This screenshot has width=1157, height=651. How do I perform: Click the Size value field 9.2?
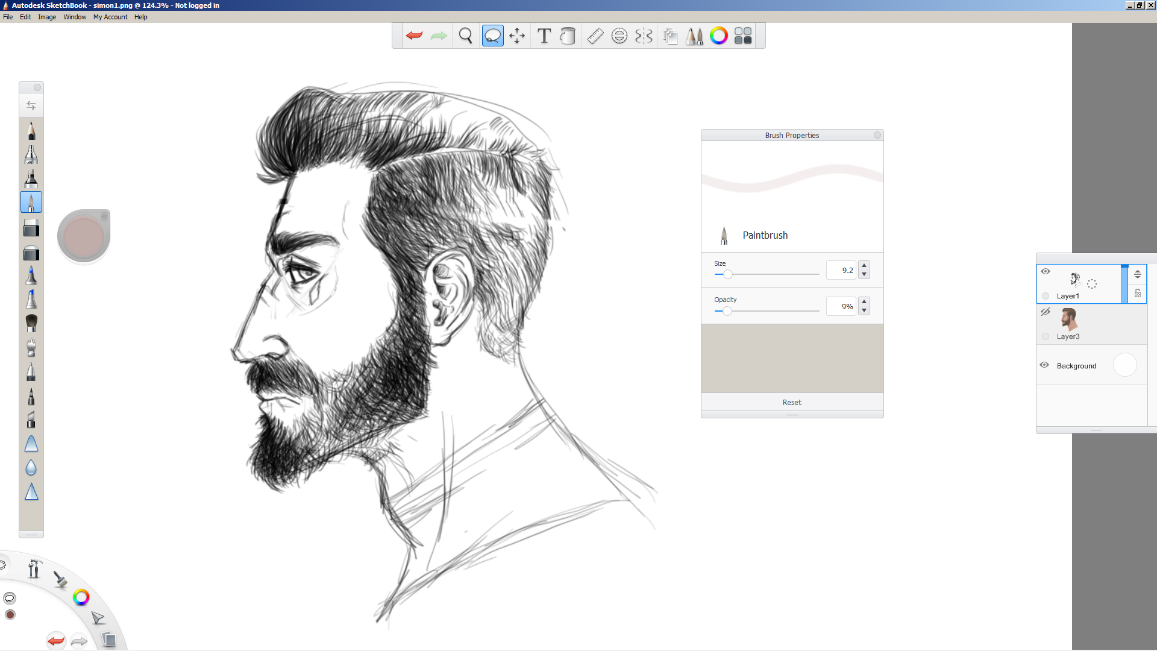click(x=841, y=270)
